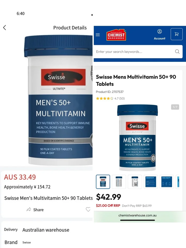This screenshot has height=248, width=186.
Task: Select the first product thumbnail
Action: coord(103,182)
